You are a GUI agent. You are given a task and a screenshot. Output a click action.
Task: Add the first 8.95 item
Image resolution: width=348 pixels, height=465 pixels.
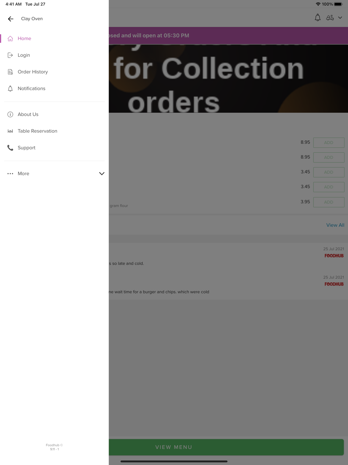[x=329, y=143]
